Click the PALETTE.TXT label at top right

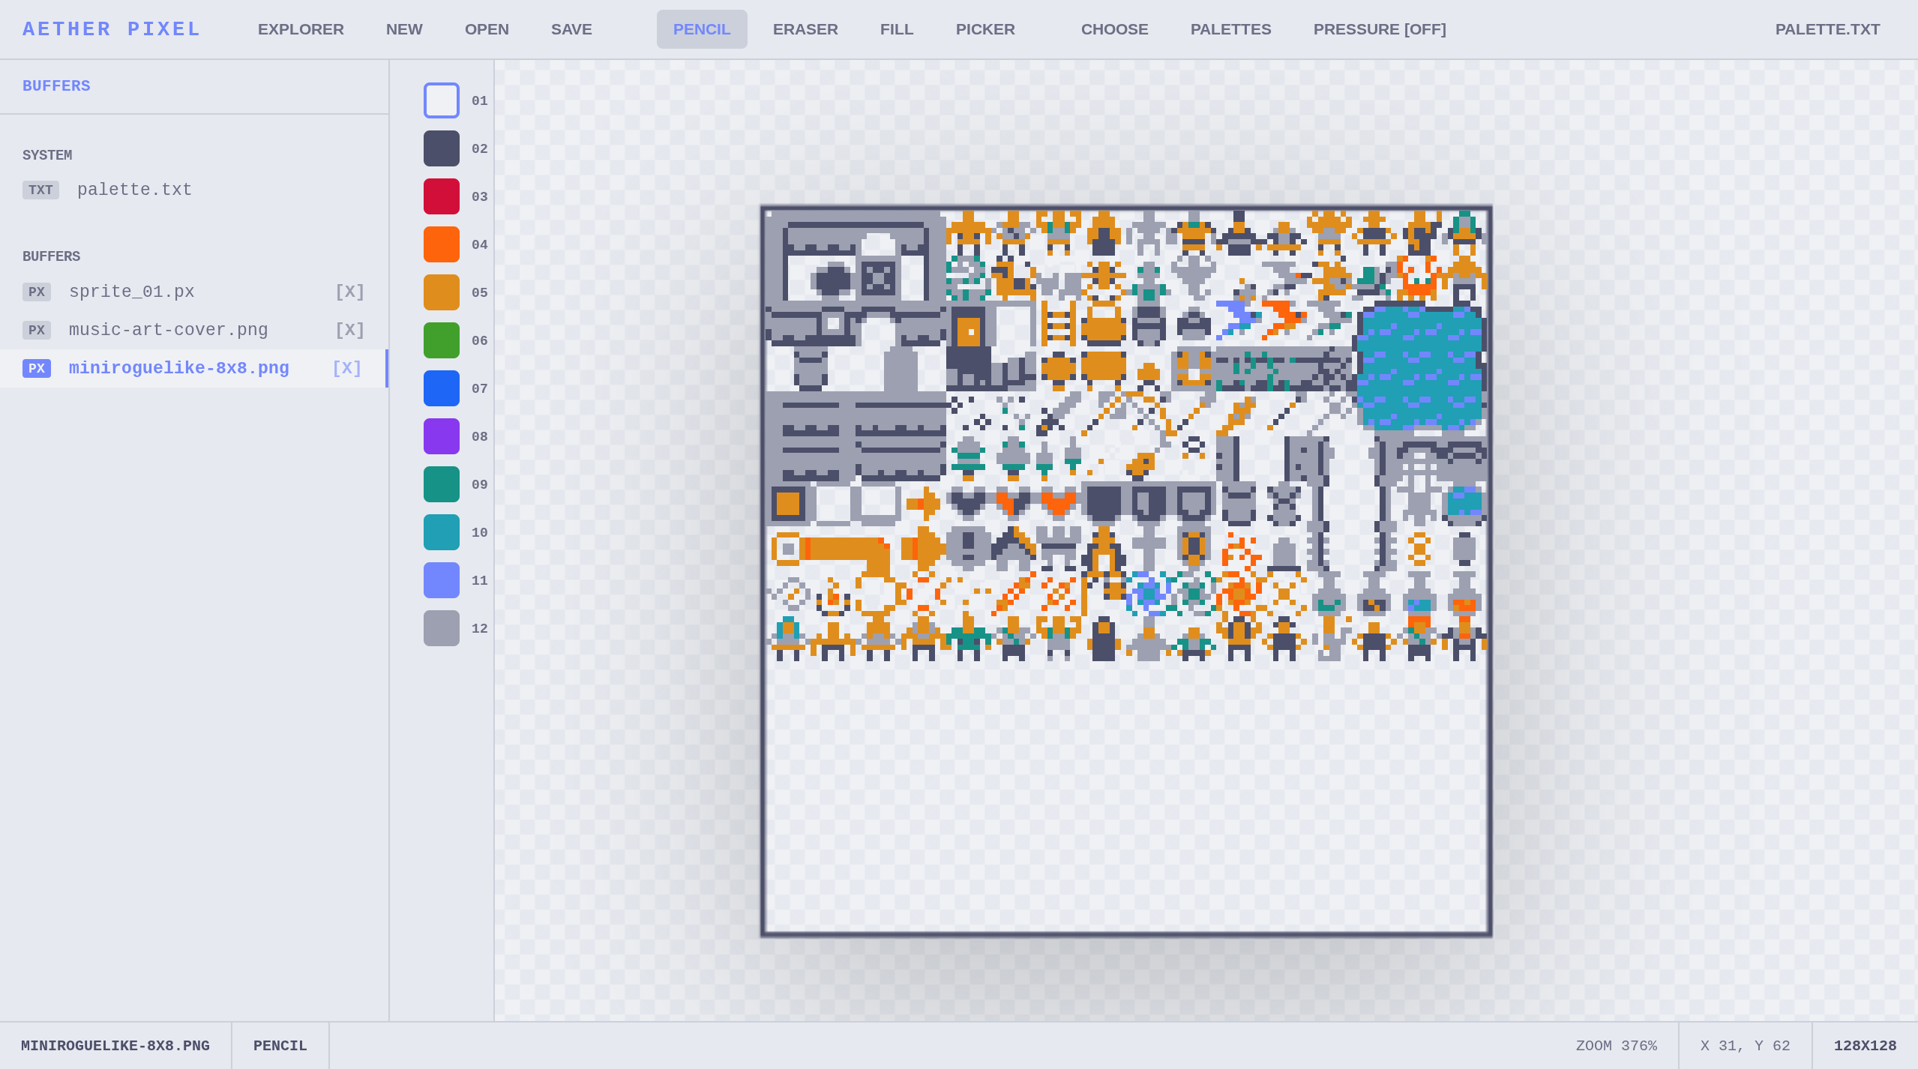(x=1827, y=29)
